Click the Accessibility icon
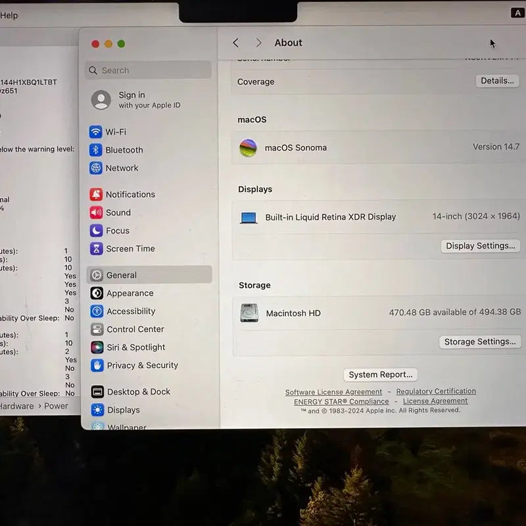Screen dimensions: 526x526 (x=97, y=311)
